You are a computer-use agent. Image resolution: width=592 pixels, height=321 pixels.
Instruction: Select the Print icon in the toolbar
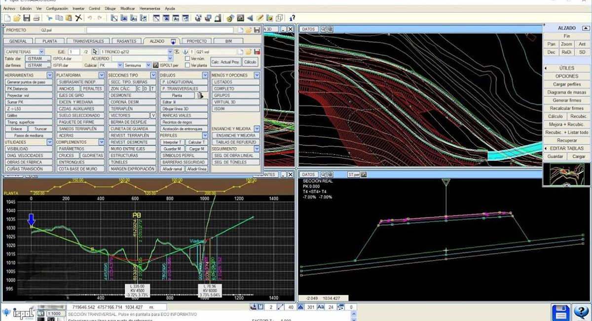(37, 18)
